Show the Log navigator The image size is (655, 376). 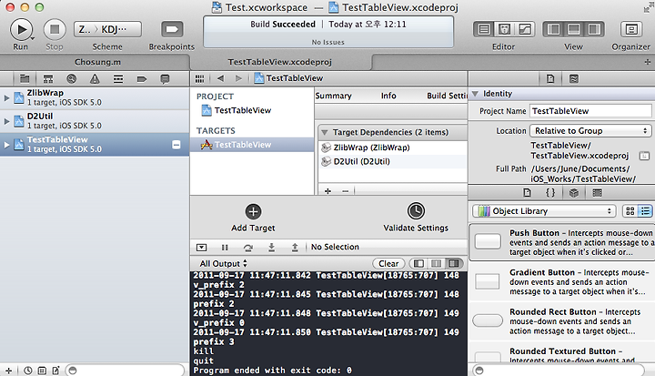165,78
